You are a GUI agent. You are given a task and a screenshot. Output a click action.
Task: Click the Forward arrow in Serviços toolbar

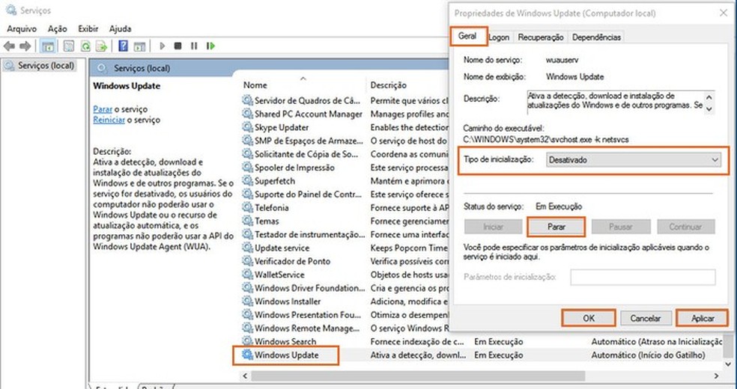point(25,46)
